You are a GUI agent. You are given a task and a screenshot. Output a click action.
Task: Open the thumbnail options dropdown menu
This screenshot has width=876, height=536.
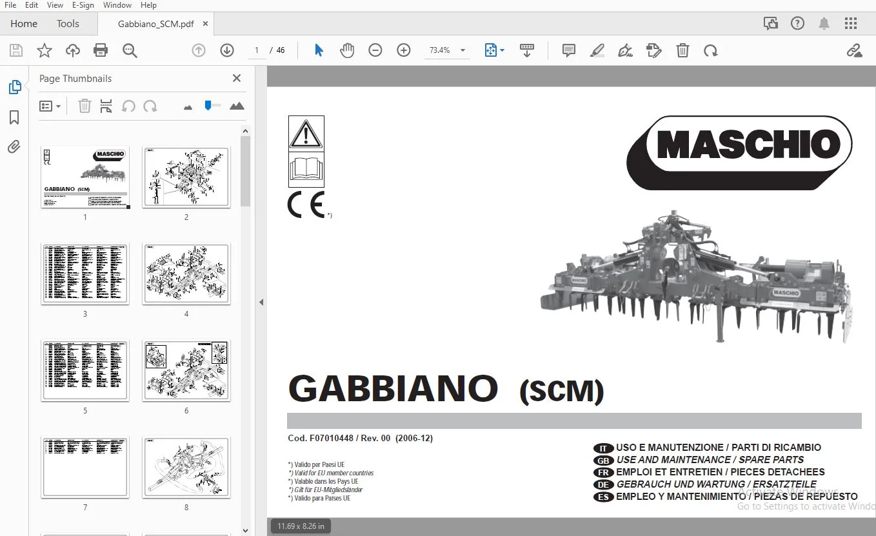pos(50,106)
